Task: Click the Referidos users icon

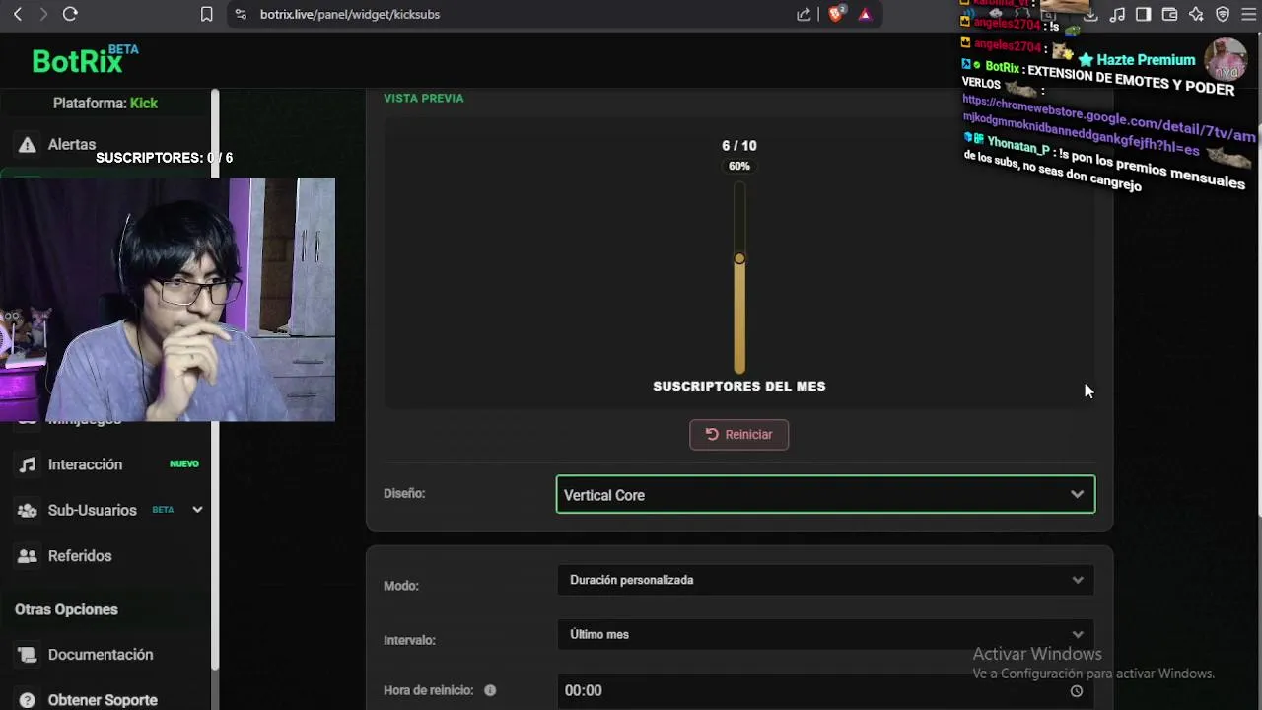Action: (28, 556)
